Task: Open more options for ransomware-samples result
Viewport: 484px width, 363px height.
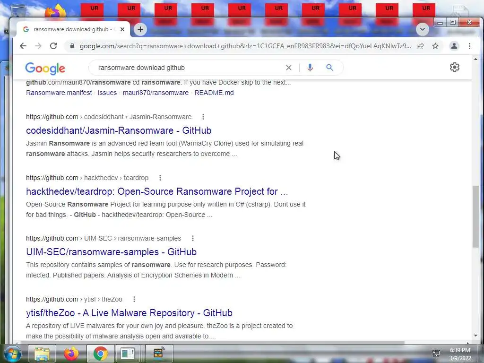Action: coord(193,238)
